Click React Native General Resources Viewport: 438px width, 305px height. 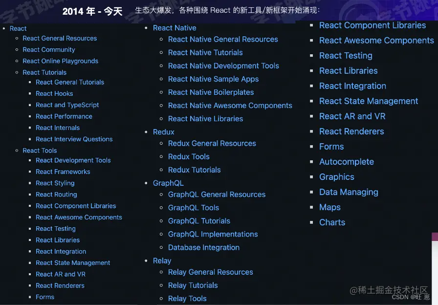(x=223, y=40)
